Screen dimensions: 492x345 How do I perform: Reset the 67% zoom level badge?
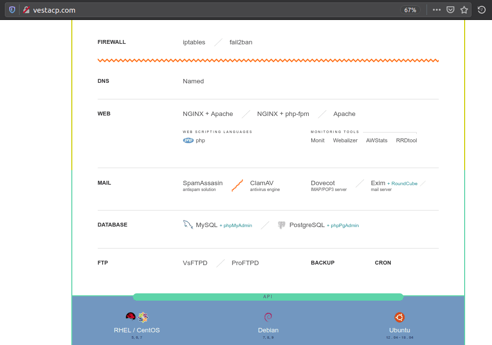(410, 10)
